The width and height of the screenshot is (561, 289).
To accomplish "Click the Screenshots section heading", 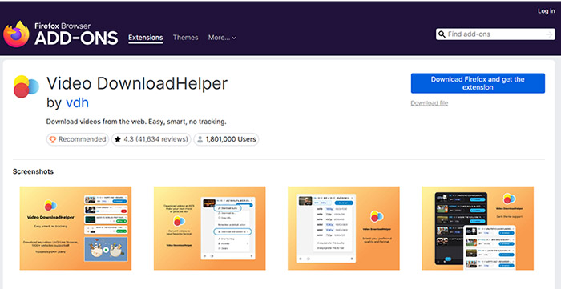I will pos(34,171).
